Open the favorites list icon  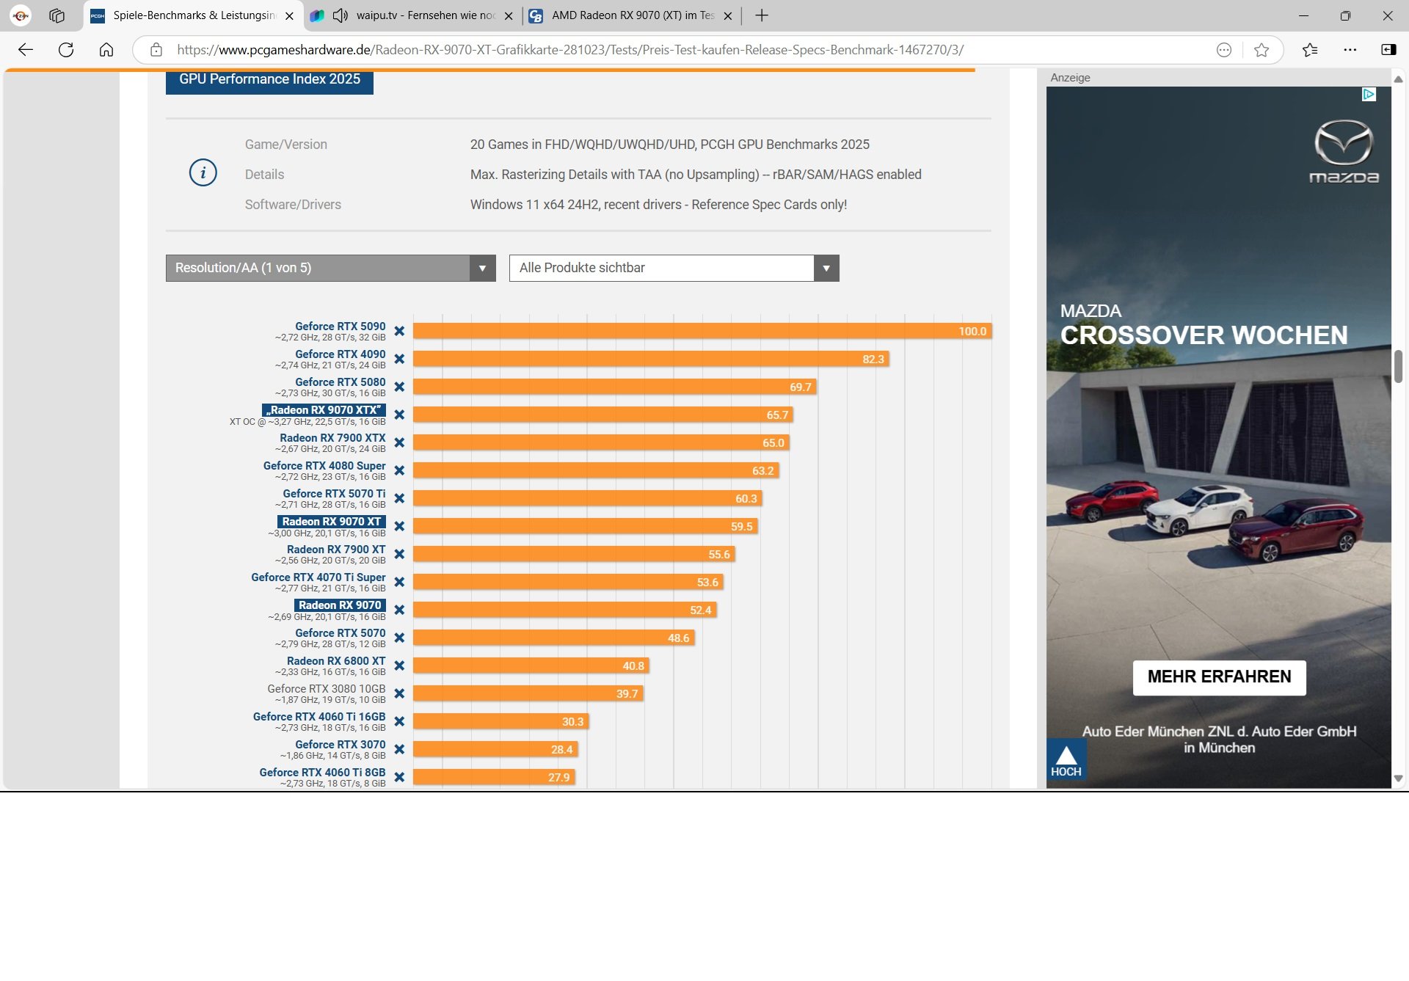(1310, 50)
